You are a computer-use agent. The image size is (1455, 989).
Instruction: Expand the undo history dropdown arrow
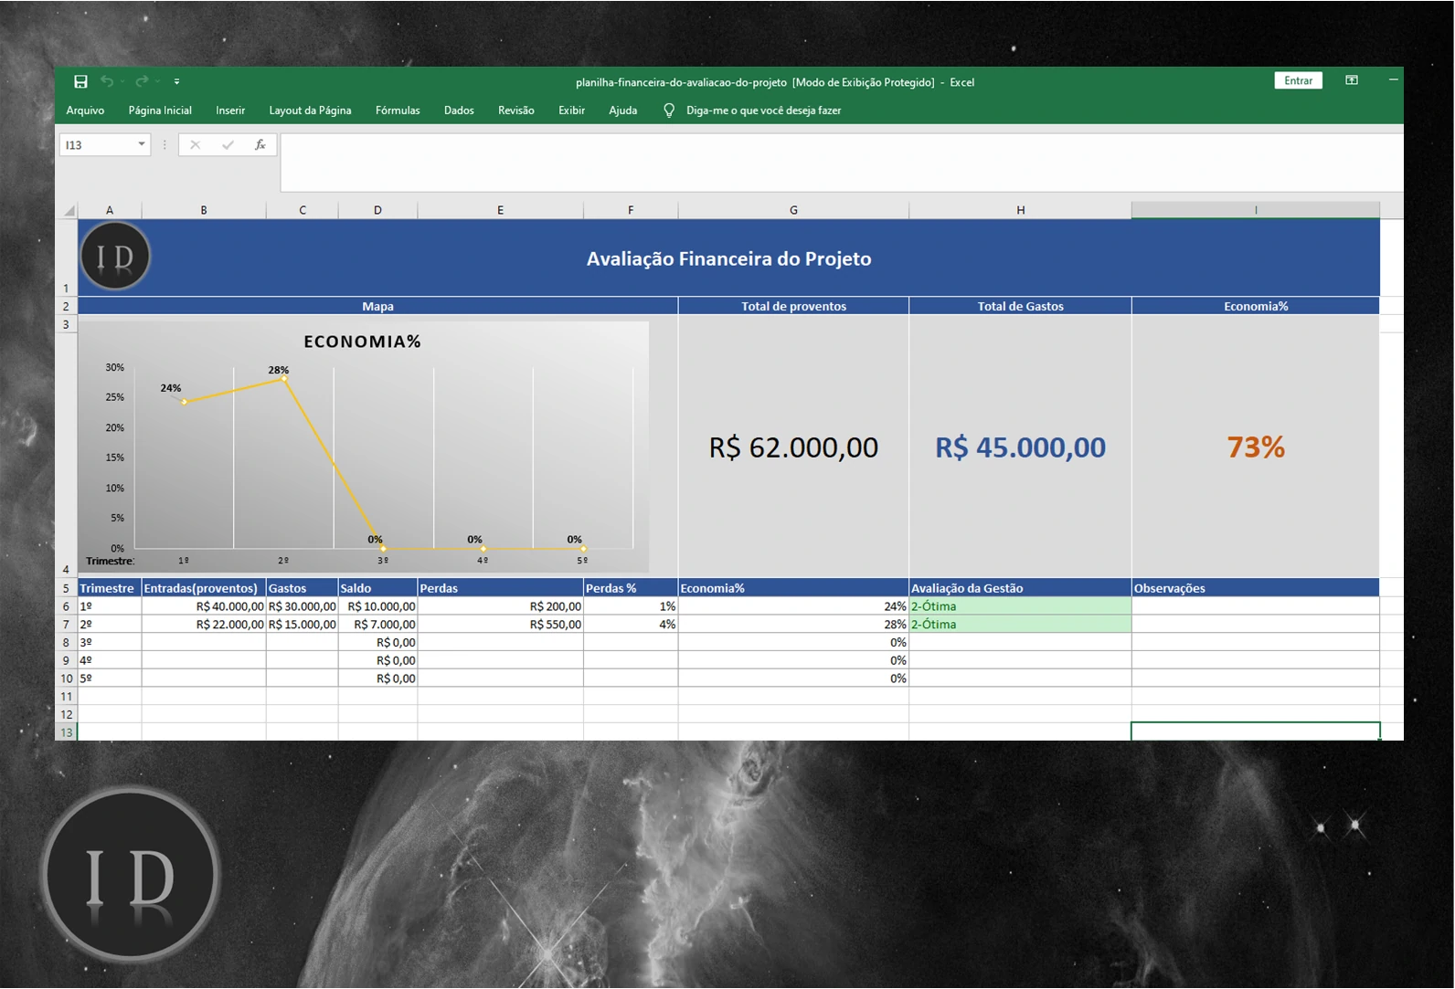122,82
